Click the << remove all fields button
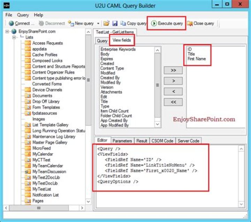The width and height of the screenshot is (251, 222). coord(173,102)
